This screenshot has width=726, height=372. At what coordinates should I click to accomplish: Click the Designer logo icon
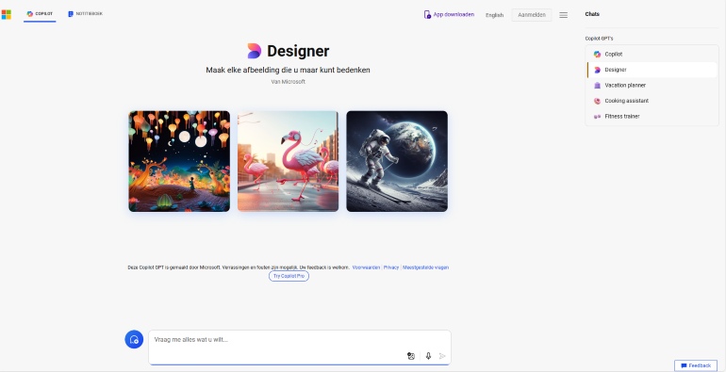click(x=255, y=51)
